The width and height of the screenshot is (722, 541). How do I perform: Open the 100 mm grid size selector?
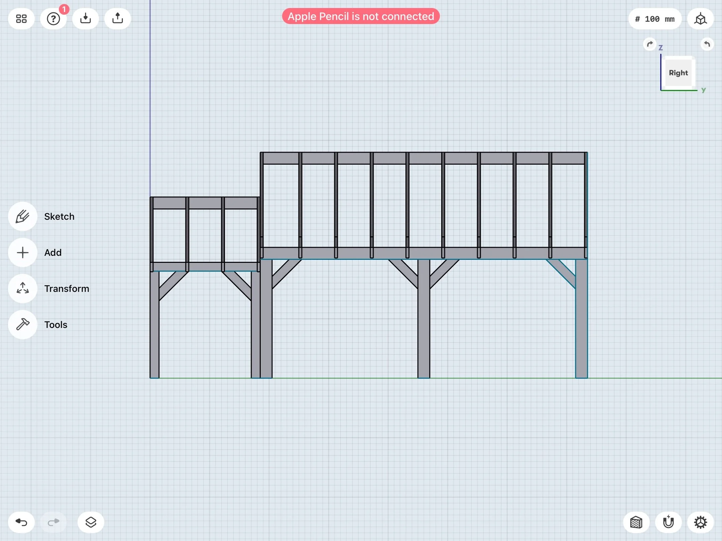[x=655, y=19]
